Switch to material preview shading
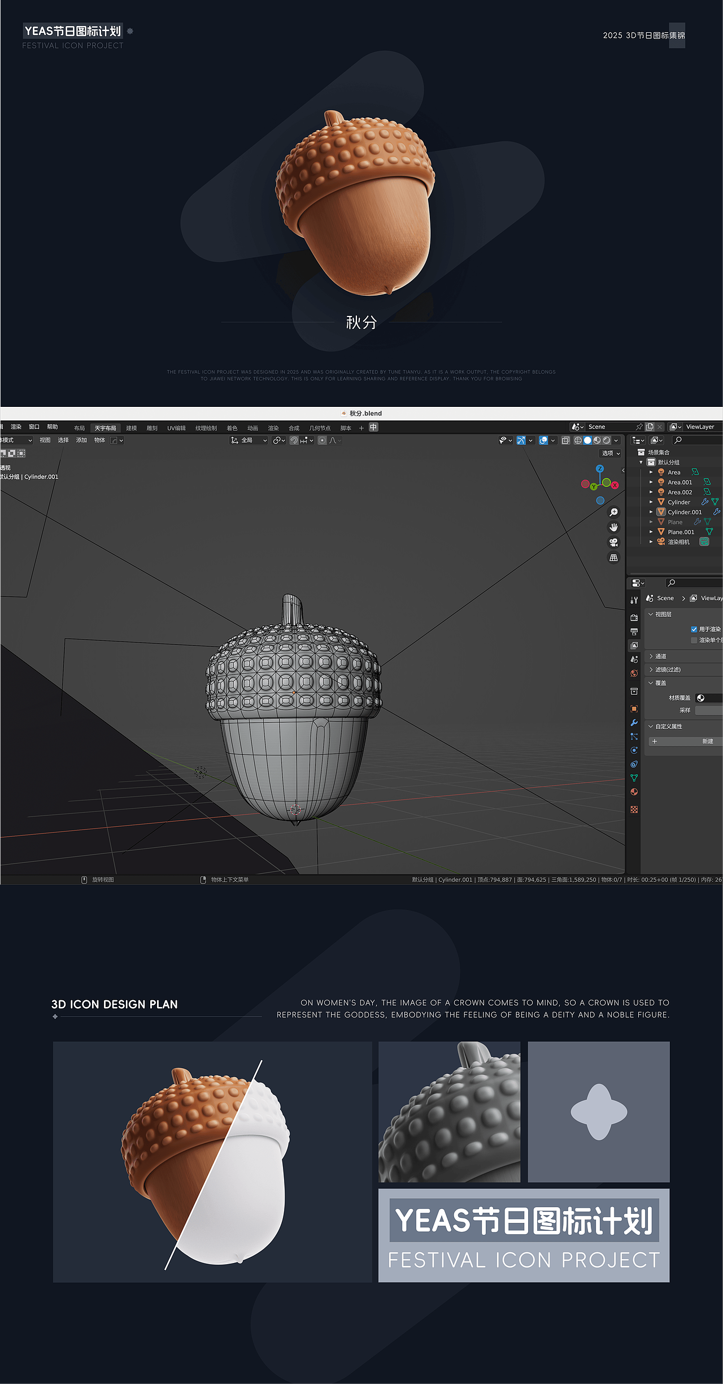Image resolution: width=723 pixels, height=1384 pixels. [597, 440]
